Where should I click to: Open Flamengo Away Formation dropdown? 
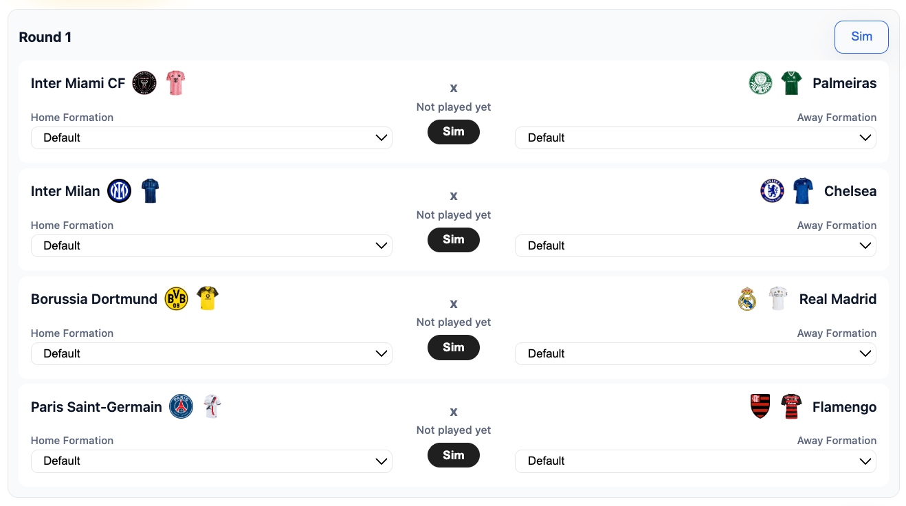pyautogui.click(x=695, y=461)
